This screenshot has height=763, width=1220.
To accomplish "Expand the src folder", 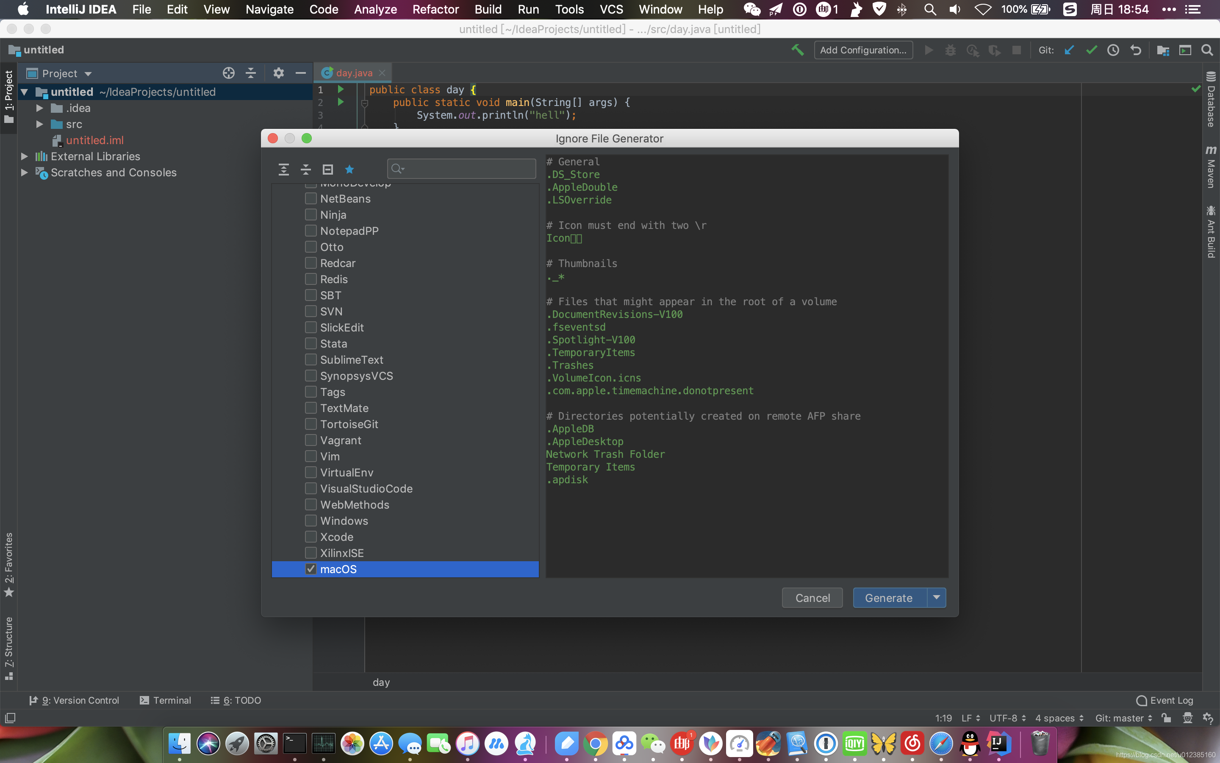I will click(x=39, y=124).
